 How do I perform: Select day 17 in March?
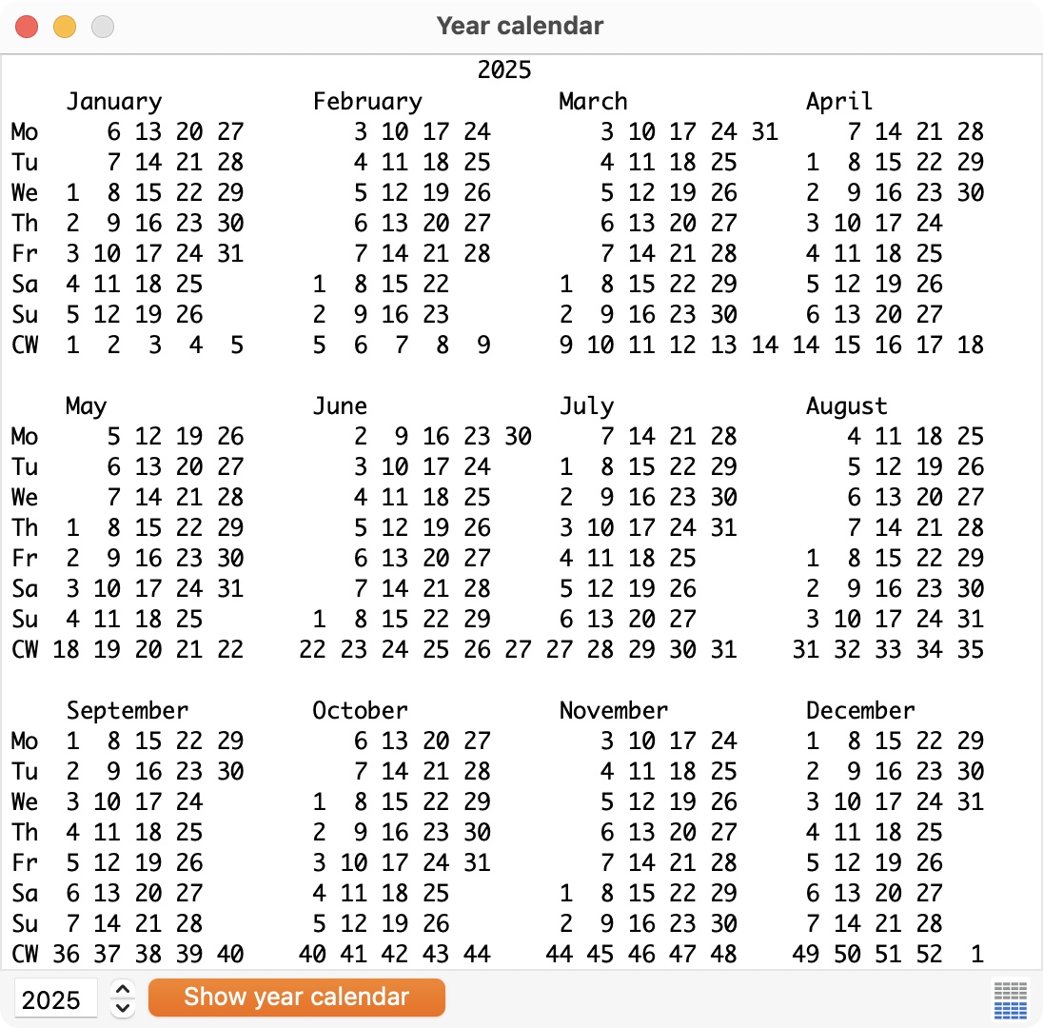pyautogui.click(x=682, y=131)
